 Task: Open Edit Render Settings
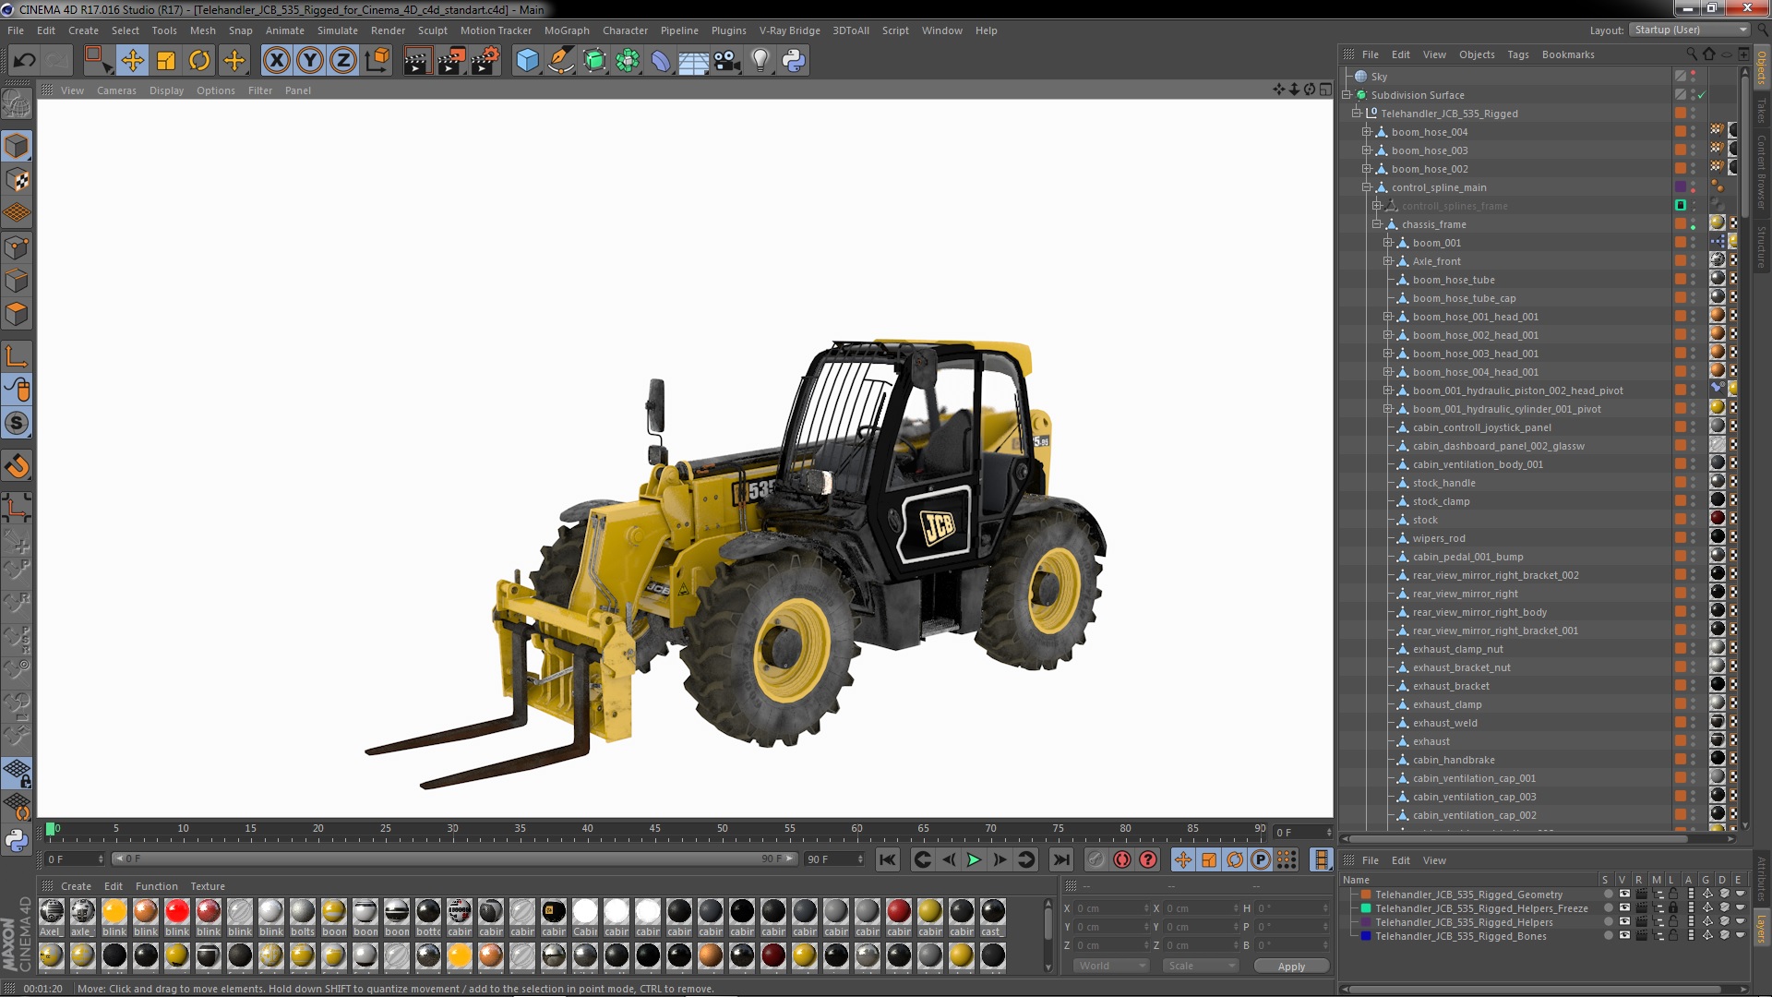[485, 61]
